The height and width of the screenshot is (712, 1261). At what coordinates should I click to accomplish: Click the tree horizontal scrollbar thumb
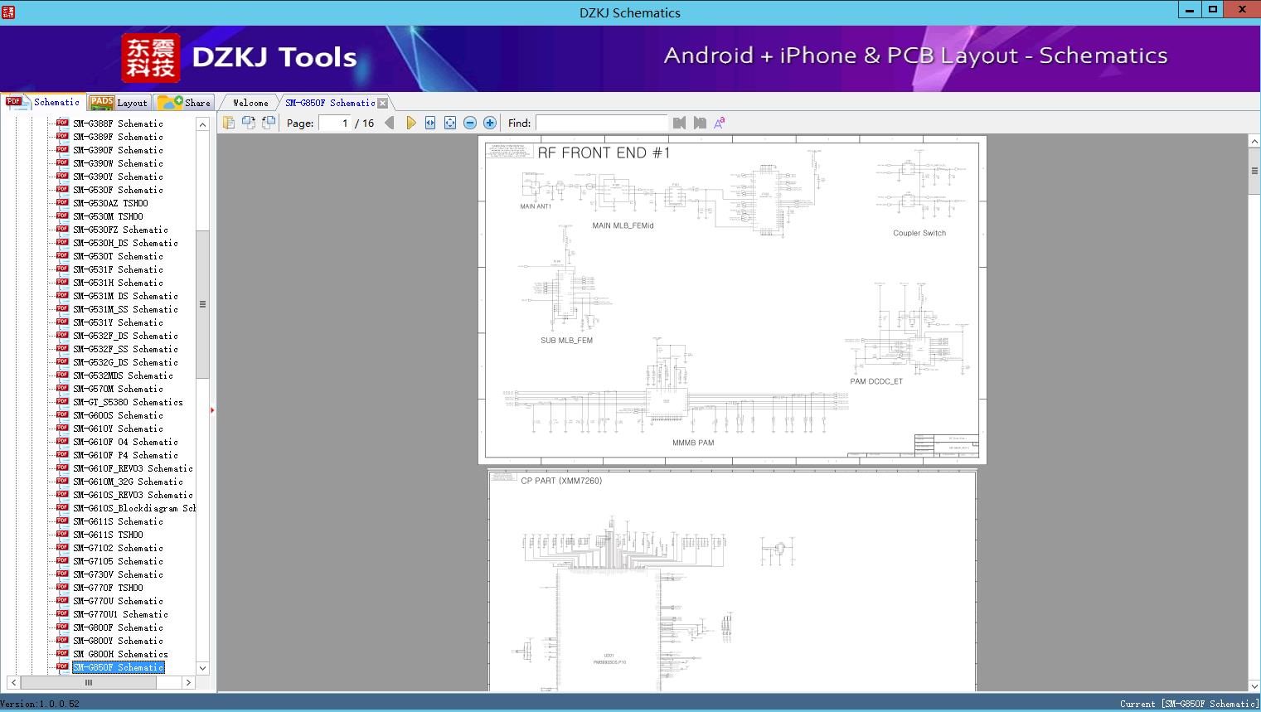pos(89,683)
